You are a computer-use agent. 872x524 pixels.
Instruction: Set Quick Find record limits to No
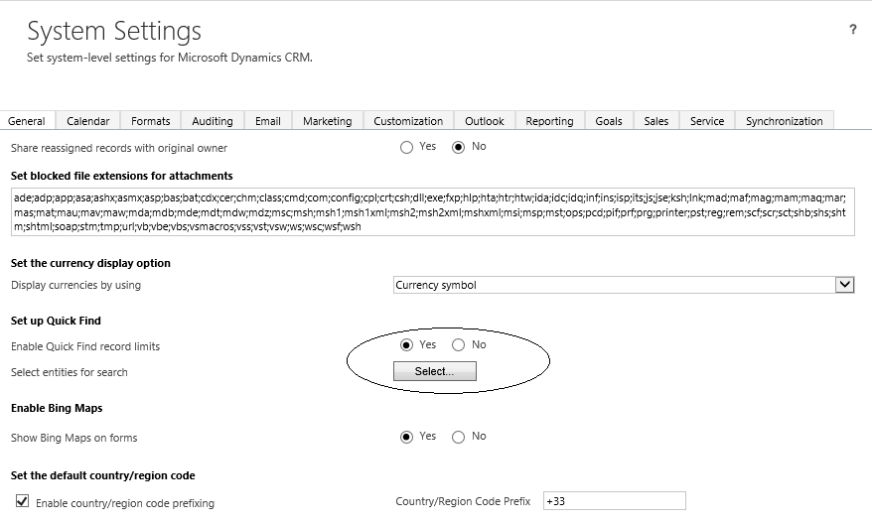459,345
